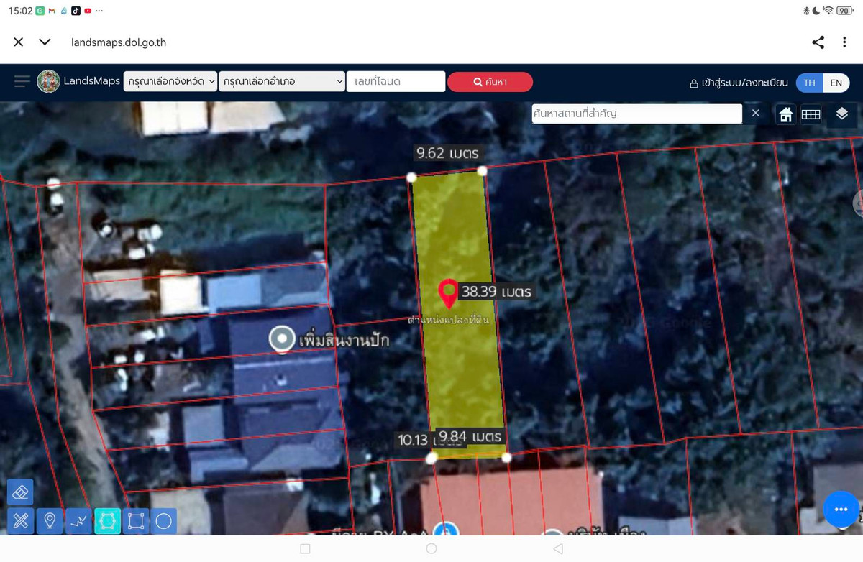Switch language to TH
863x562 pixels.
click(x=809, y=83)
